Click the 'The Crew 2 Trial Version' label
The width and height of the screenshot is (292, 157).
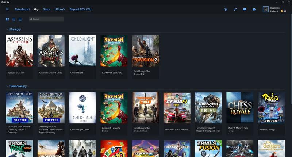(176, 130)
